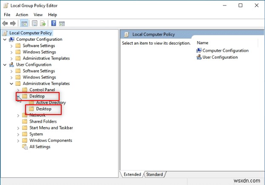Select the Computer Configuration tree label
The image size is (265, 185).
(39, 39)
